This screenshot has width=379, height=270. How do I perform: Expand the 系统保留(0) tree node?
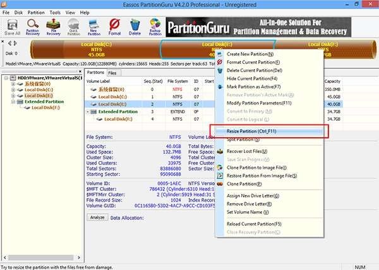[13, 84]
